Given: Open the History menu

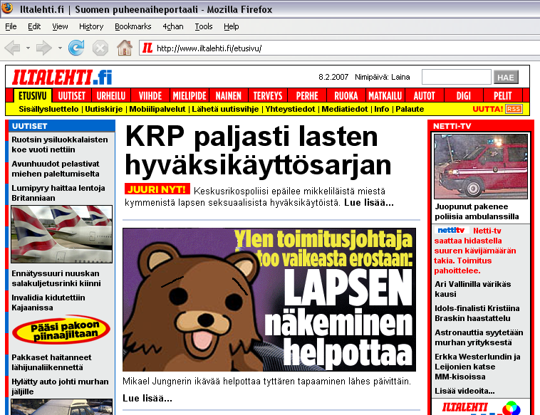Looking at the screenshot, I should click(x=91, y=26).
